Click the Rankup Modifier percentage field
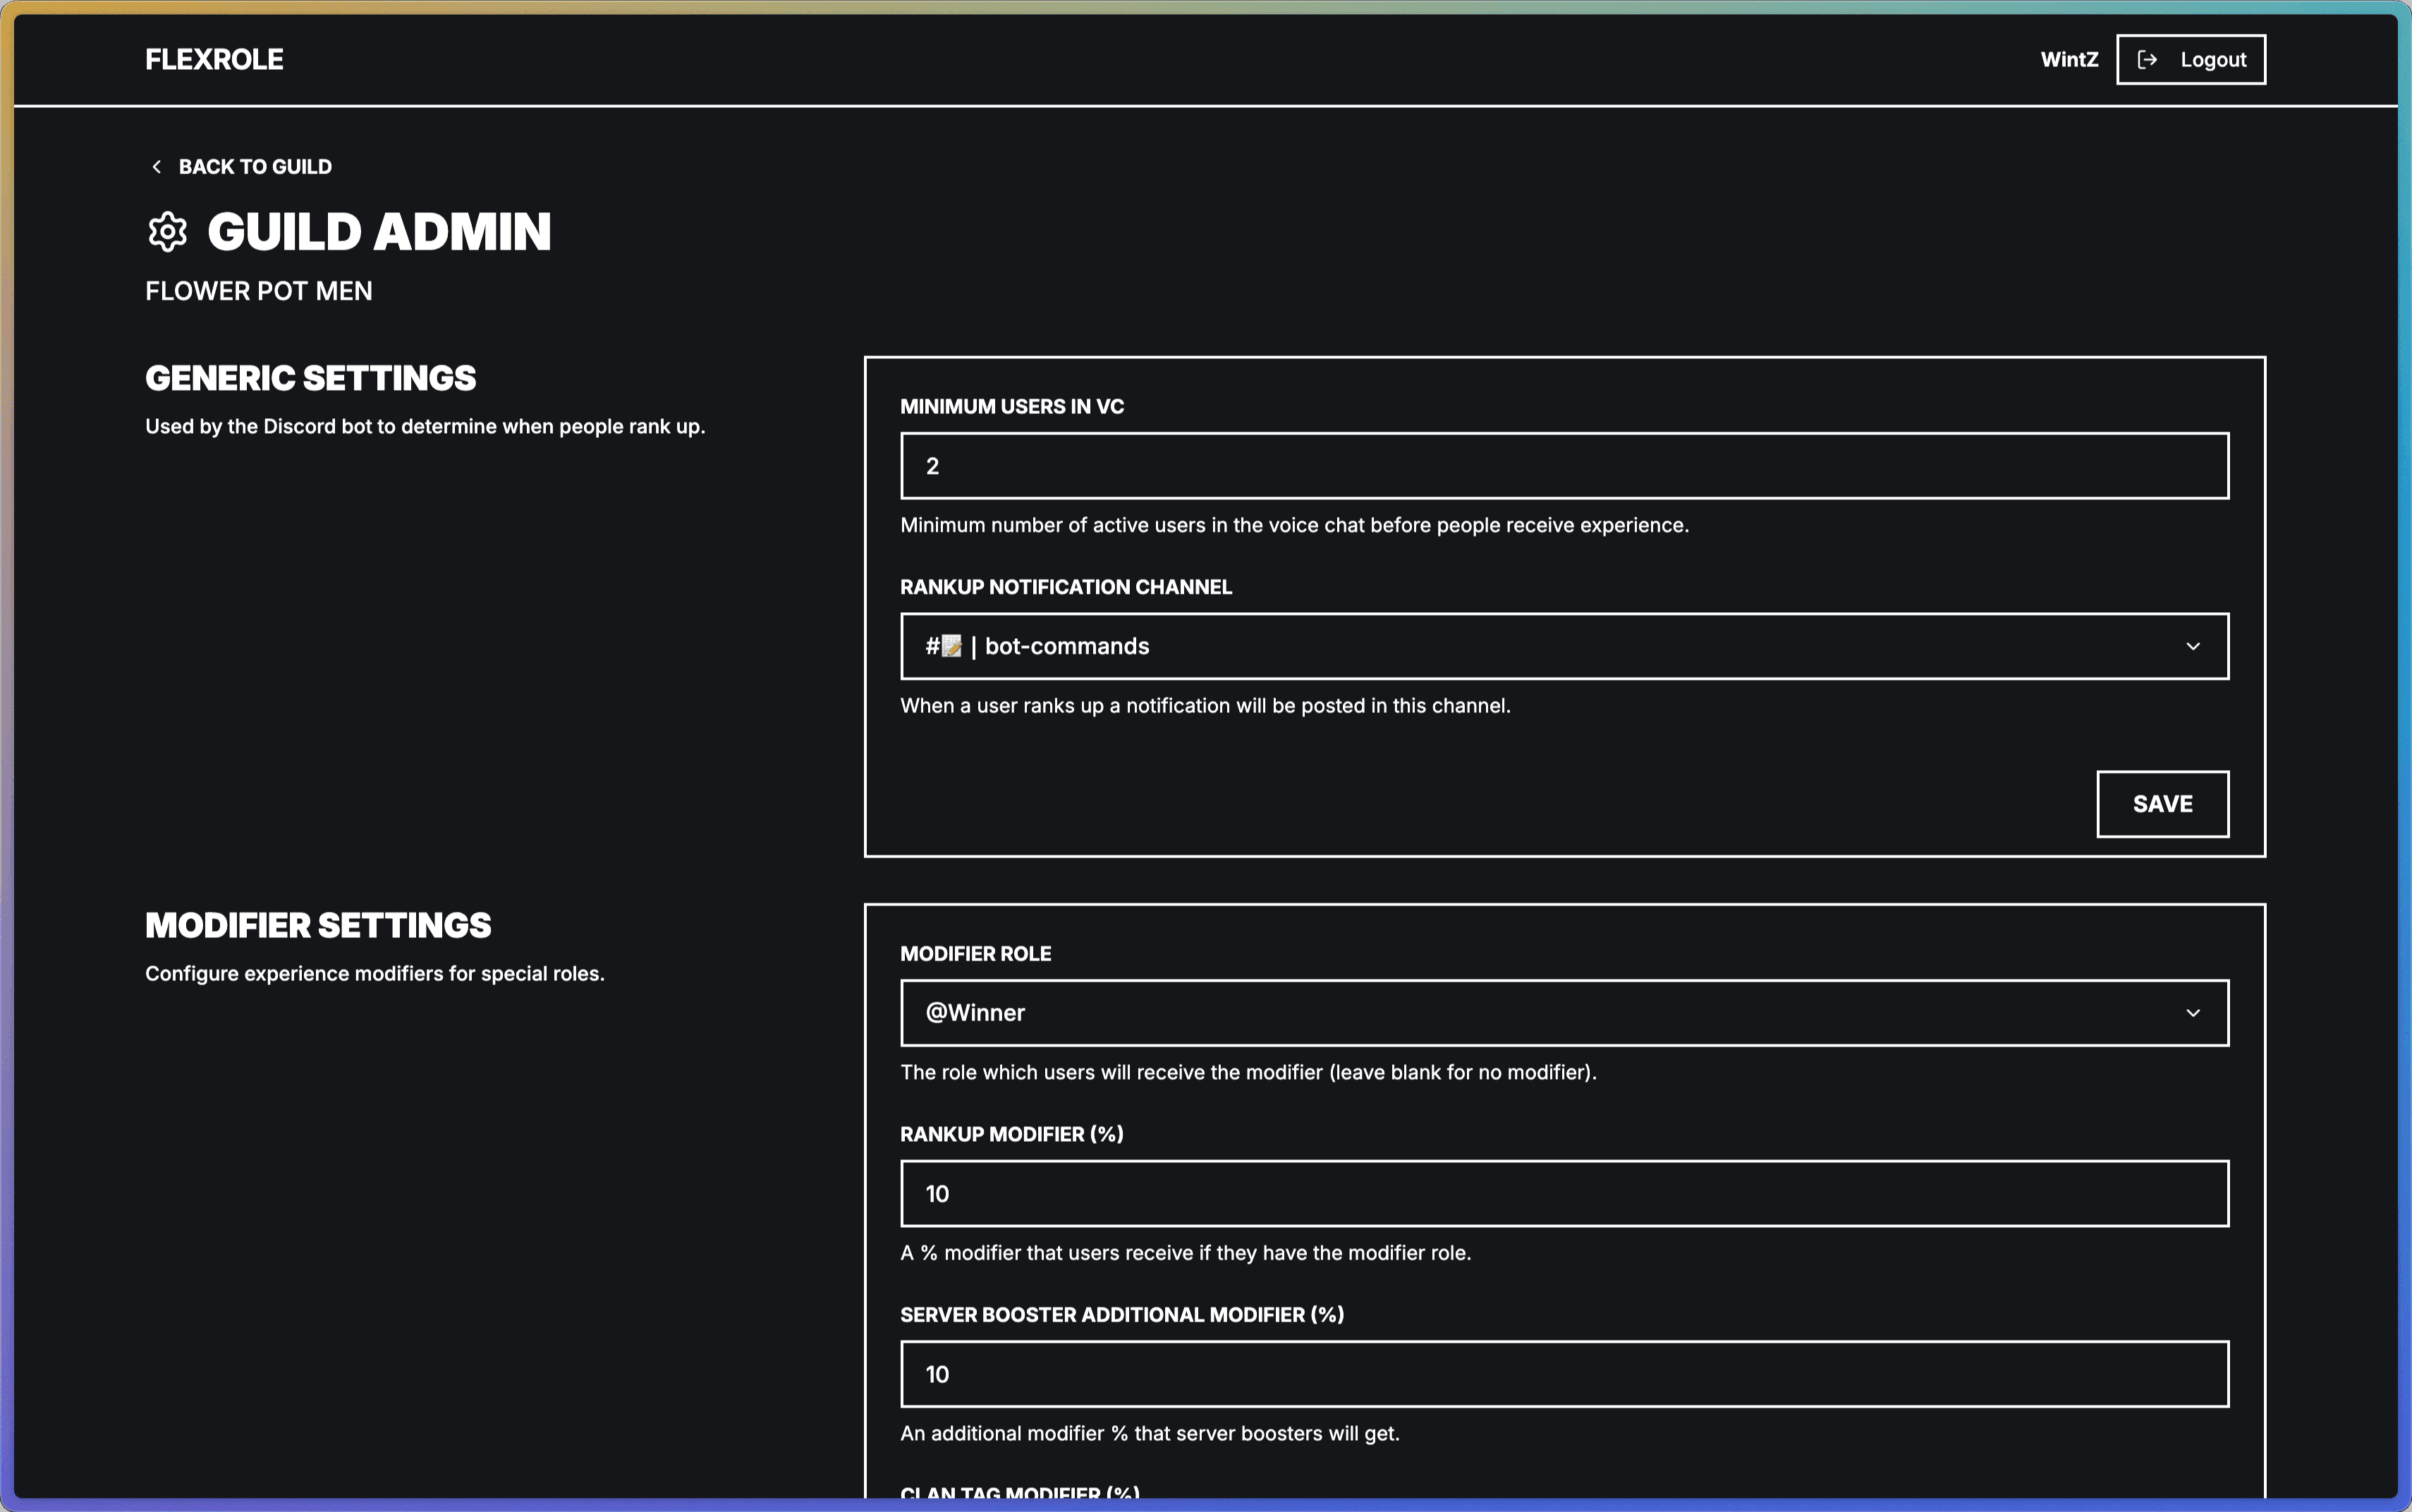The height and width of the screenshot is (1512, 2412). [1563, 1193]
